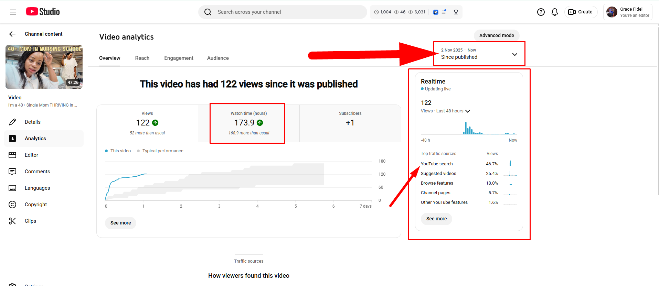Click the trophy icon in top bar
The image size is (659, 286).
[x=456, y=12]
